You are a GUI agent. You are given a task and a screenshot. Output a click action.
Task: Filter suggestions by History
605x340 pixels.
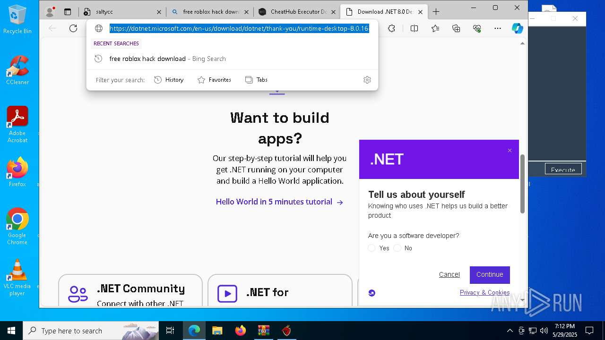169,80
